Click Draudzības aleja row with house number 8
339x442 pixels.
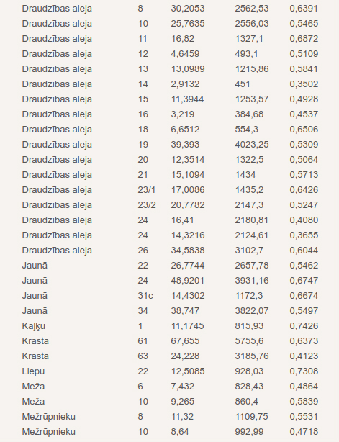170,9
